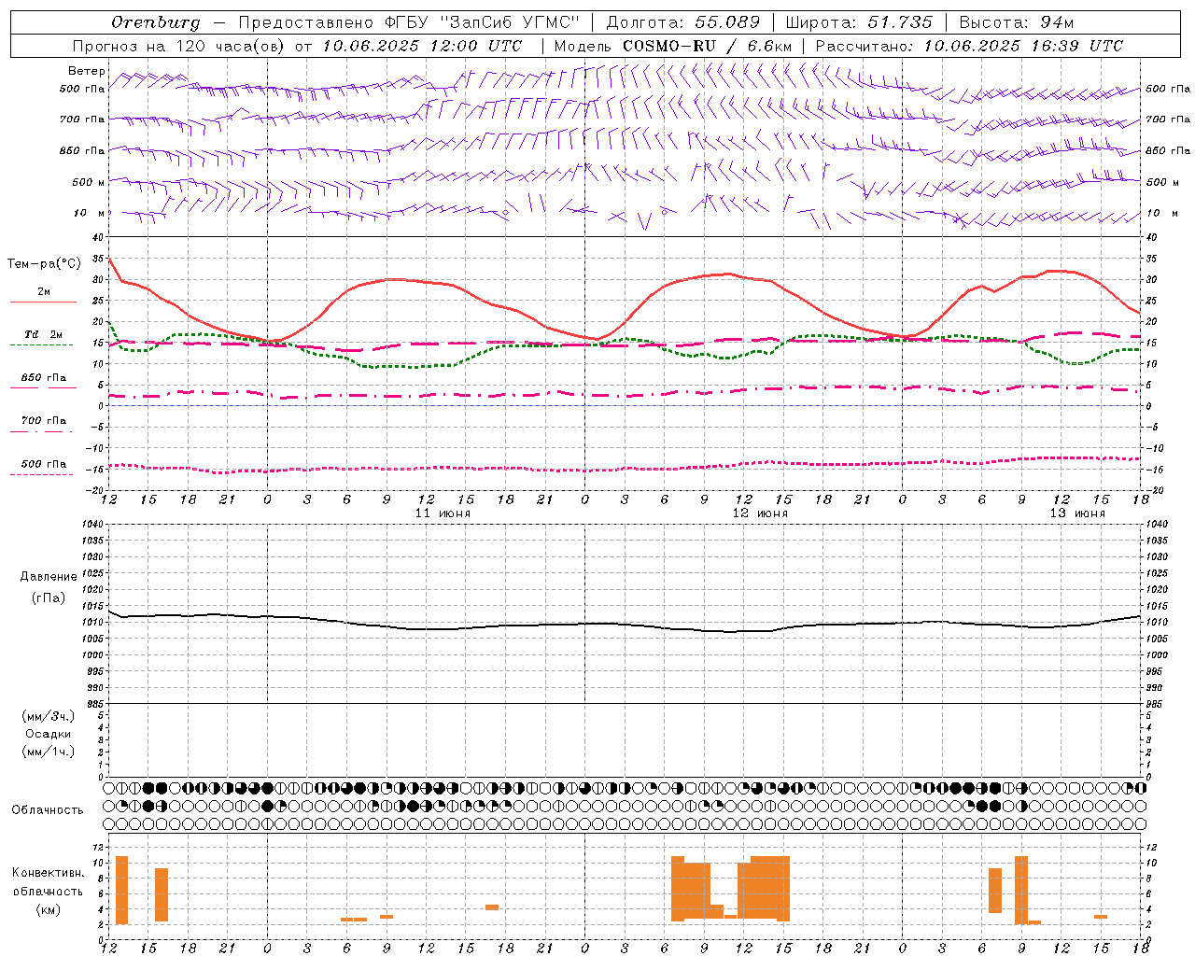This screenshot has width=1195, height=956.
Task: Click the red solid 2м legend line
Action: click(x=43, y=302)
